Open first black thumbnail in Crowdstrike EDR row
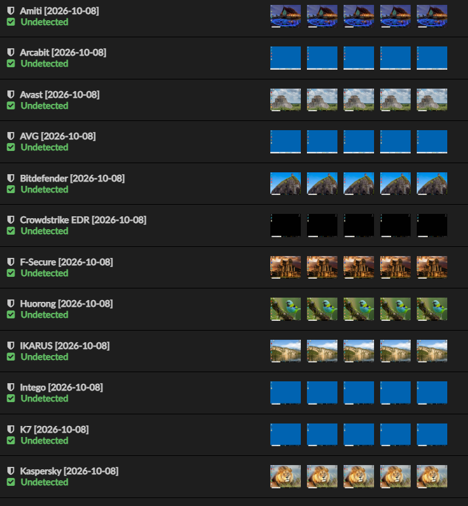This screenshot has width=468, height=506. [286, 226]
